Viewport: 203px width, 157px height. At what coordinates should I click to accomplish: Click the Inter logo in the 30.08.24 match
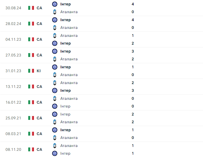[54, 4]
